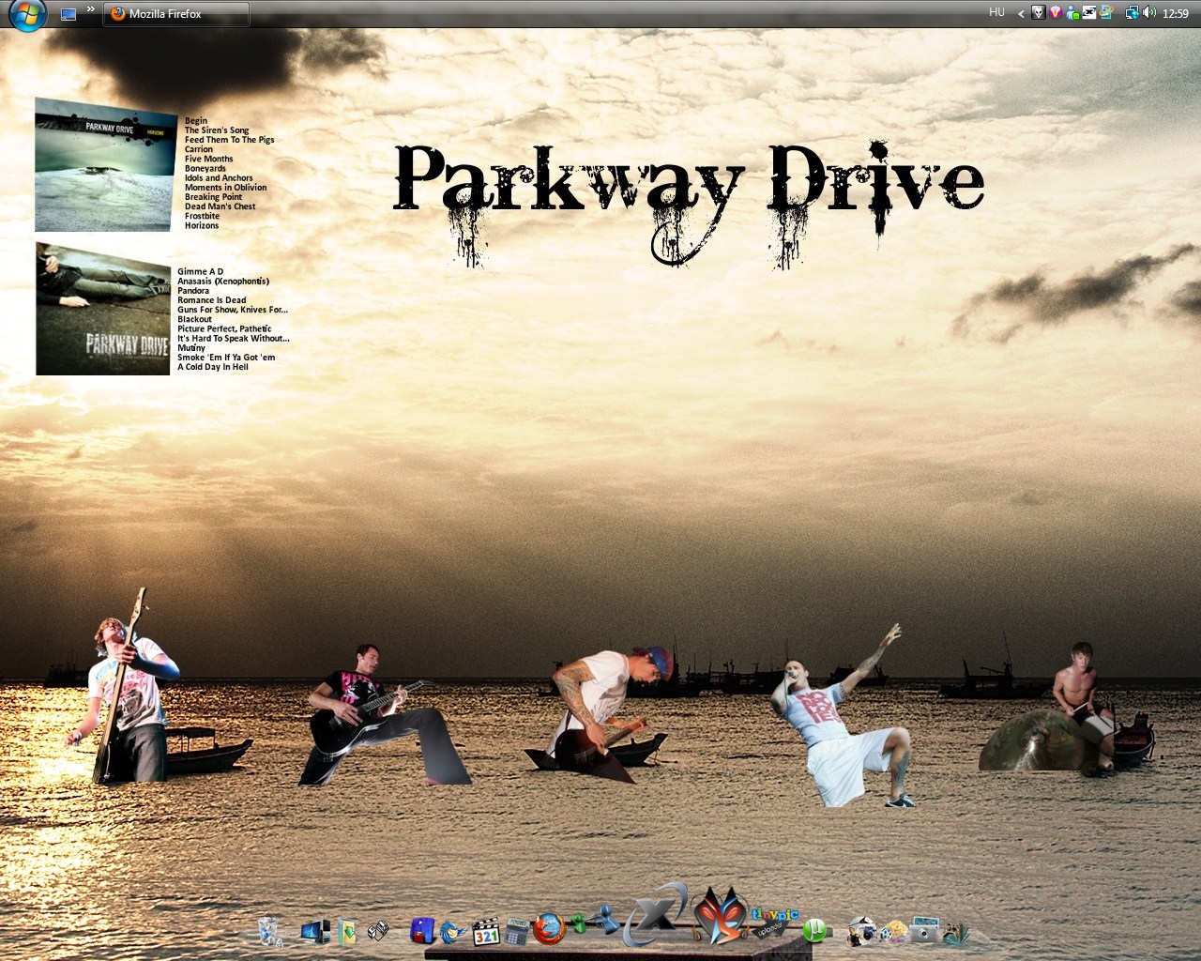
Task: Click the Windows Sidebar tray icon
Action: 1106,13
